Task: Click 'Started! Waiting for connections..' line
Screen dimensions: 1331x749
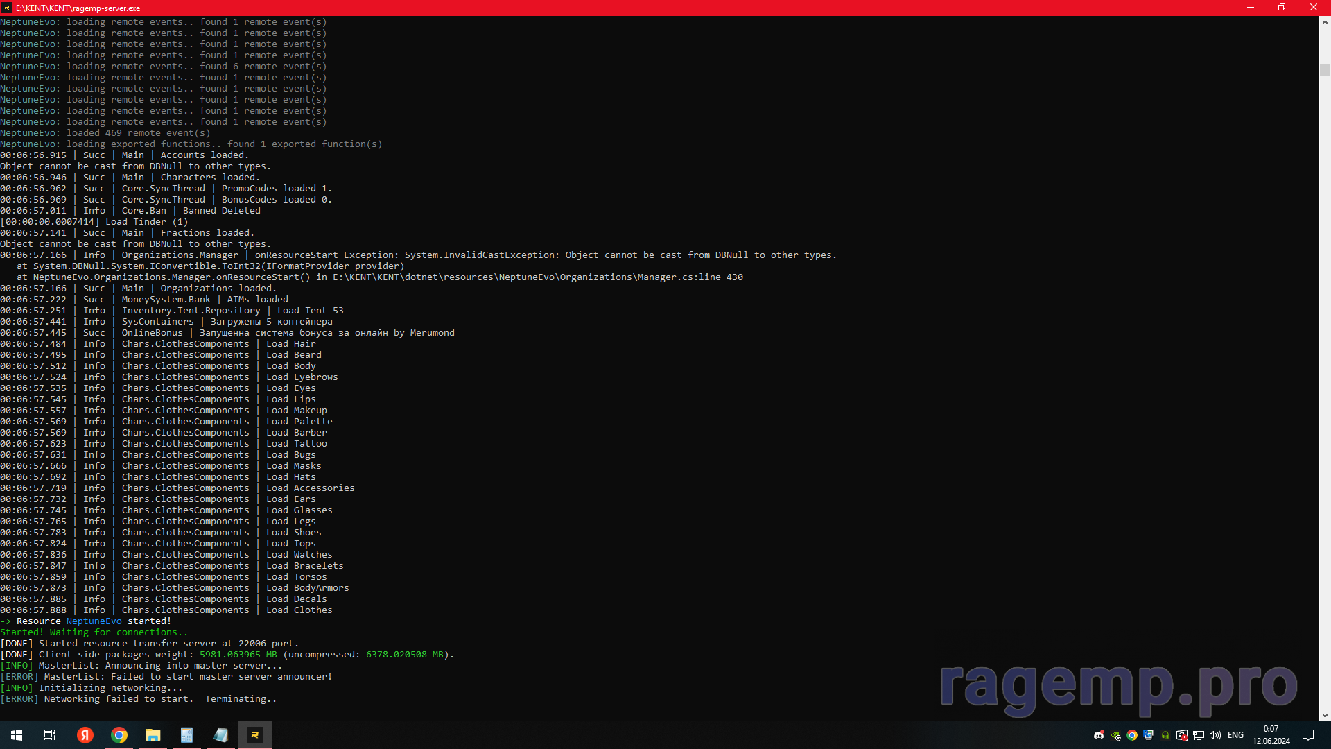Action: click(94, 632)
